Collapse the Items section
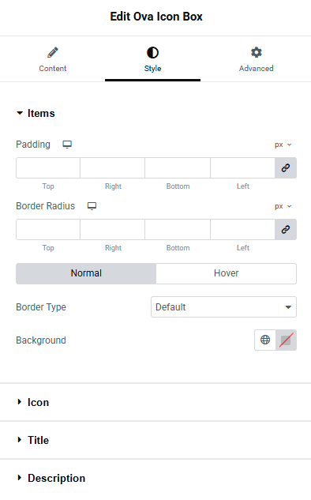The width and height of the screenshot is (311, 500). point(36,113)
